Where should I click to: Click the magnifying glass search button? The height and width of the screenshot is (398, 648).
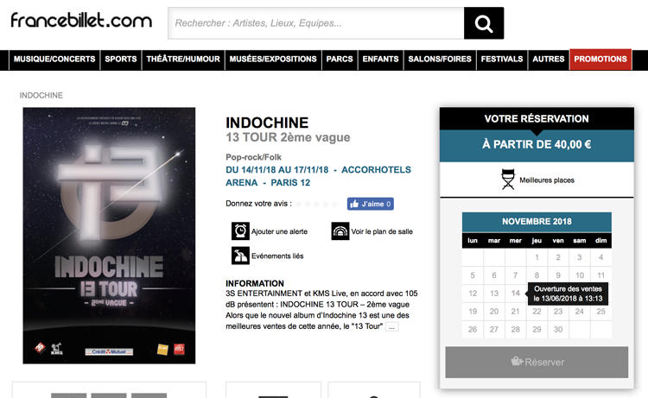click(x=484, y=23)
